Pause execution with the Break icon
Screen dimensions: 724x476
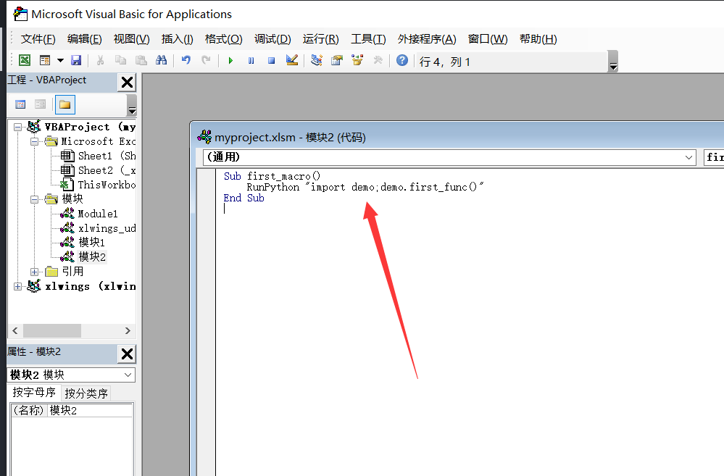[251, 60]
